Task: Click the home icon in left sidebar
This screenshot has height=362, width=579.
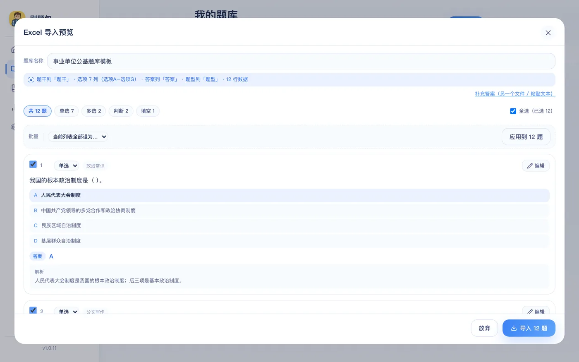Action: click(x=14, y=49)
